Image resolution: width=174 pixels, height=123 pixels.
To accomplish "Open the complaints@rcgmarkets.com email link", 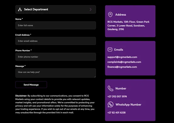I will pyautogui.click(x=124, y=62).
